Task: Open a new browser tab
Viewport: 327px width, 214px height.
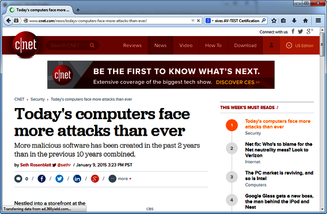Action: [78, 10]
